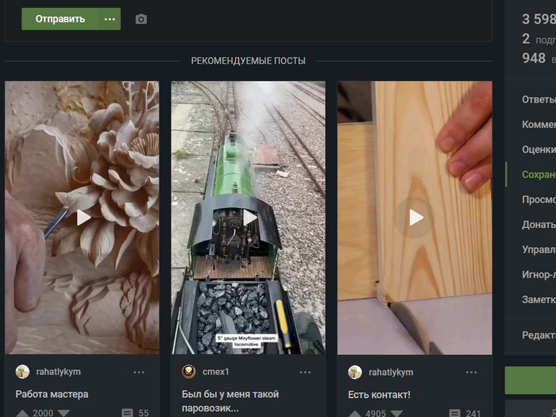Viewport: 556px width, 417px height.
Task: Play the wood carving flower video
Action: click(83, 218)
